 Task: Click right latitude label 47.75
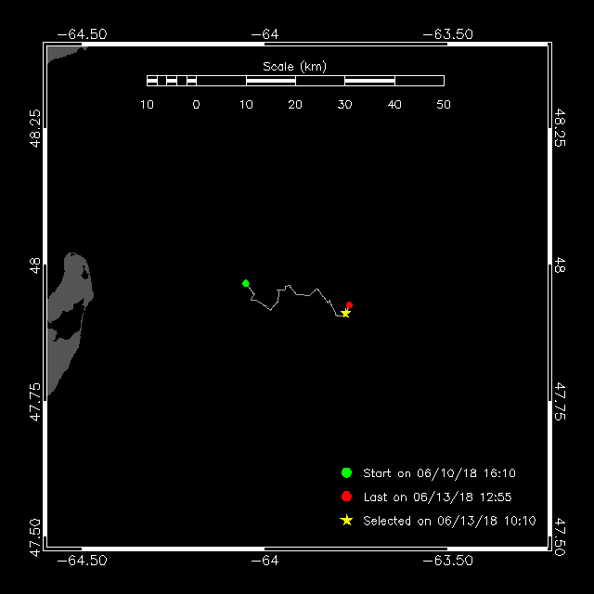[x=560, y=402]
